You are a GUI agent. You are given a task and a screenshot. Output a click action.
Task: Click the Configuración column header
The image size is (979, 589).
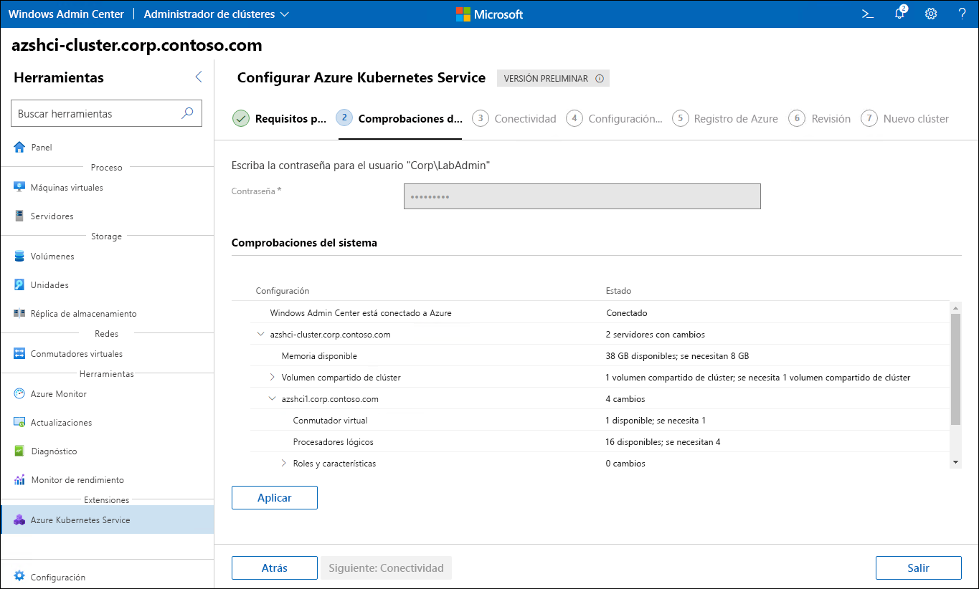283,290
